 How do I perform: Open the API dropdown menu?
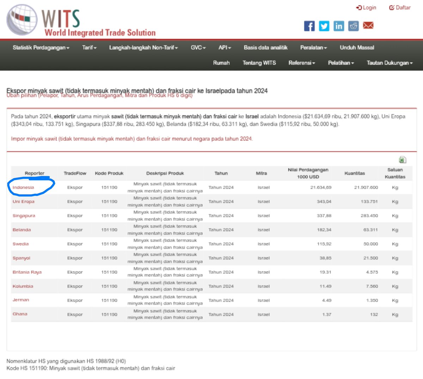click(x=225, y=48)
